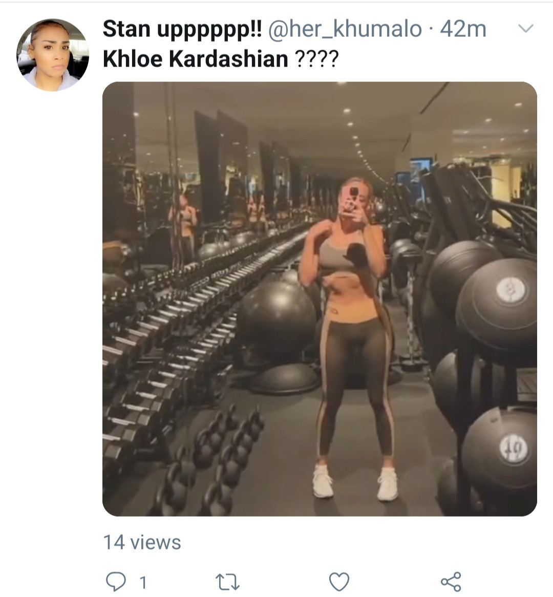Expand the tweet options chevron
The width and height of the screenshot is (553, 597).
[x=526, y=29]
